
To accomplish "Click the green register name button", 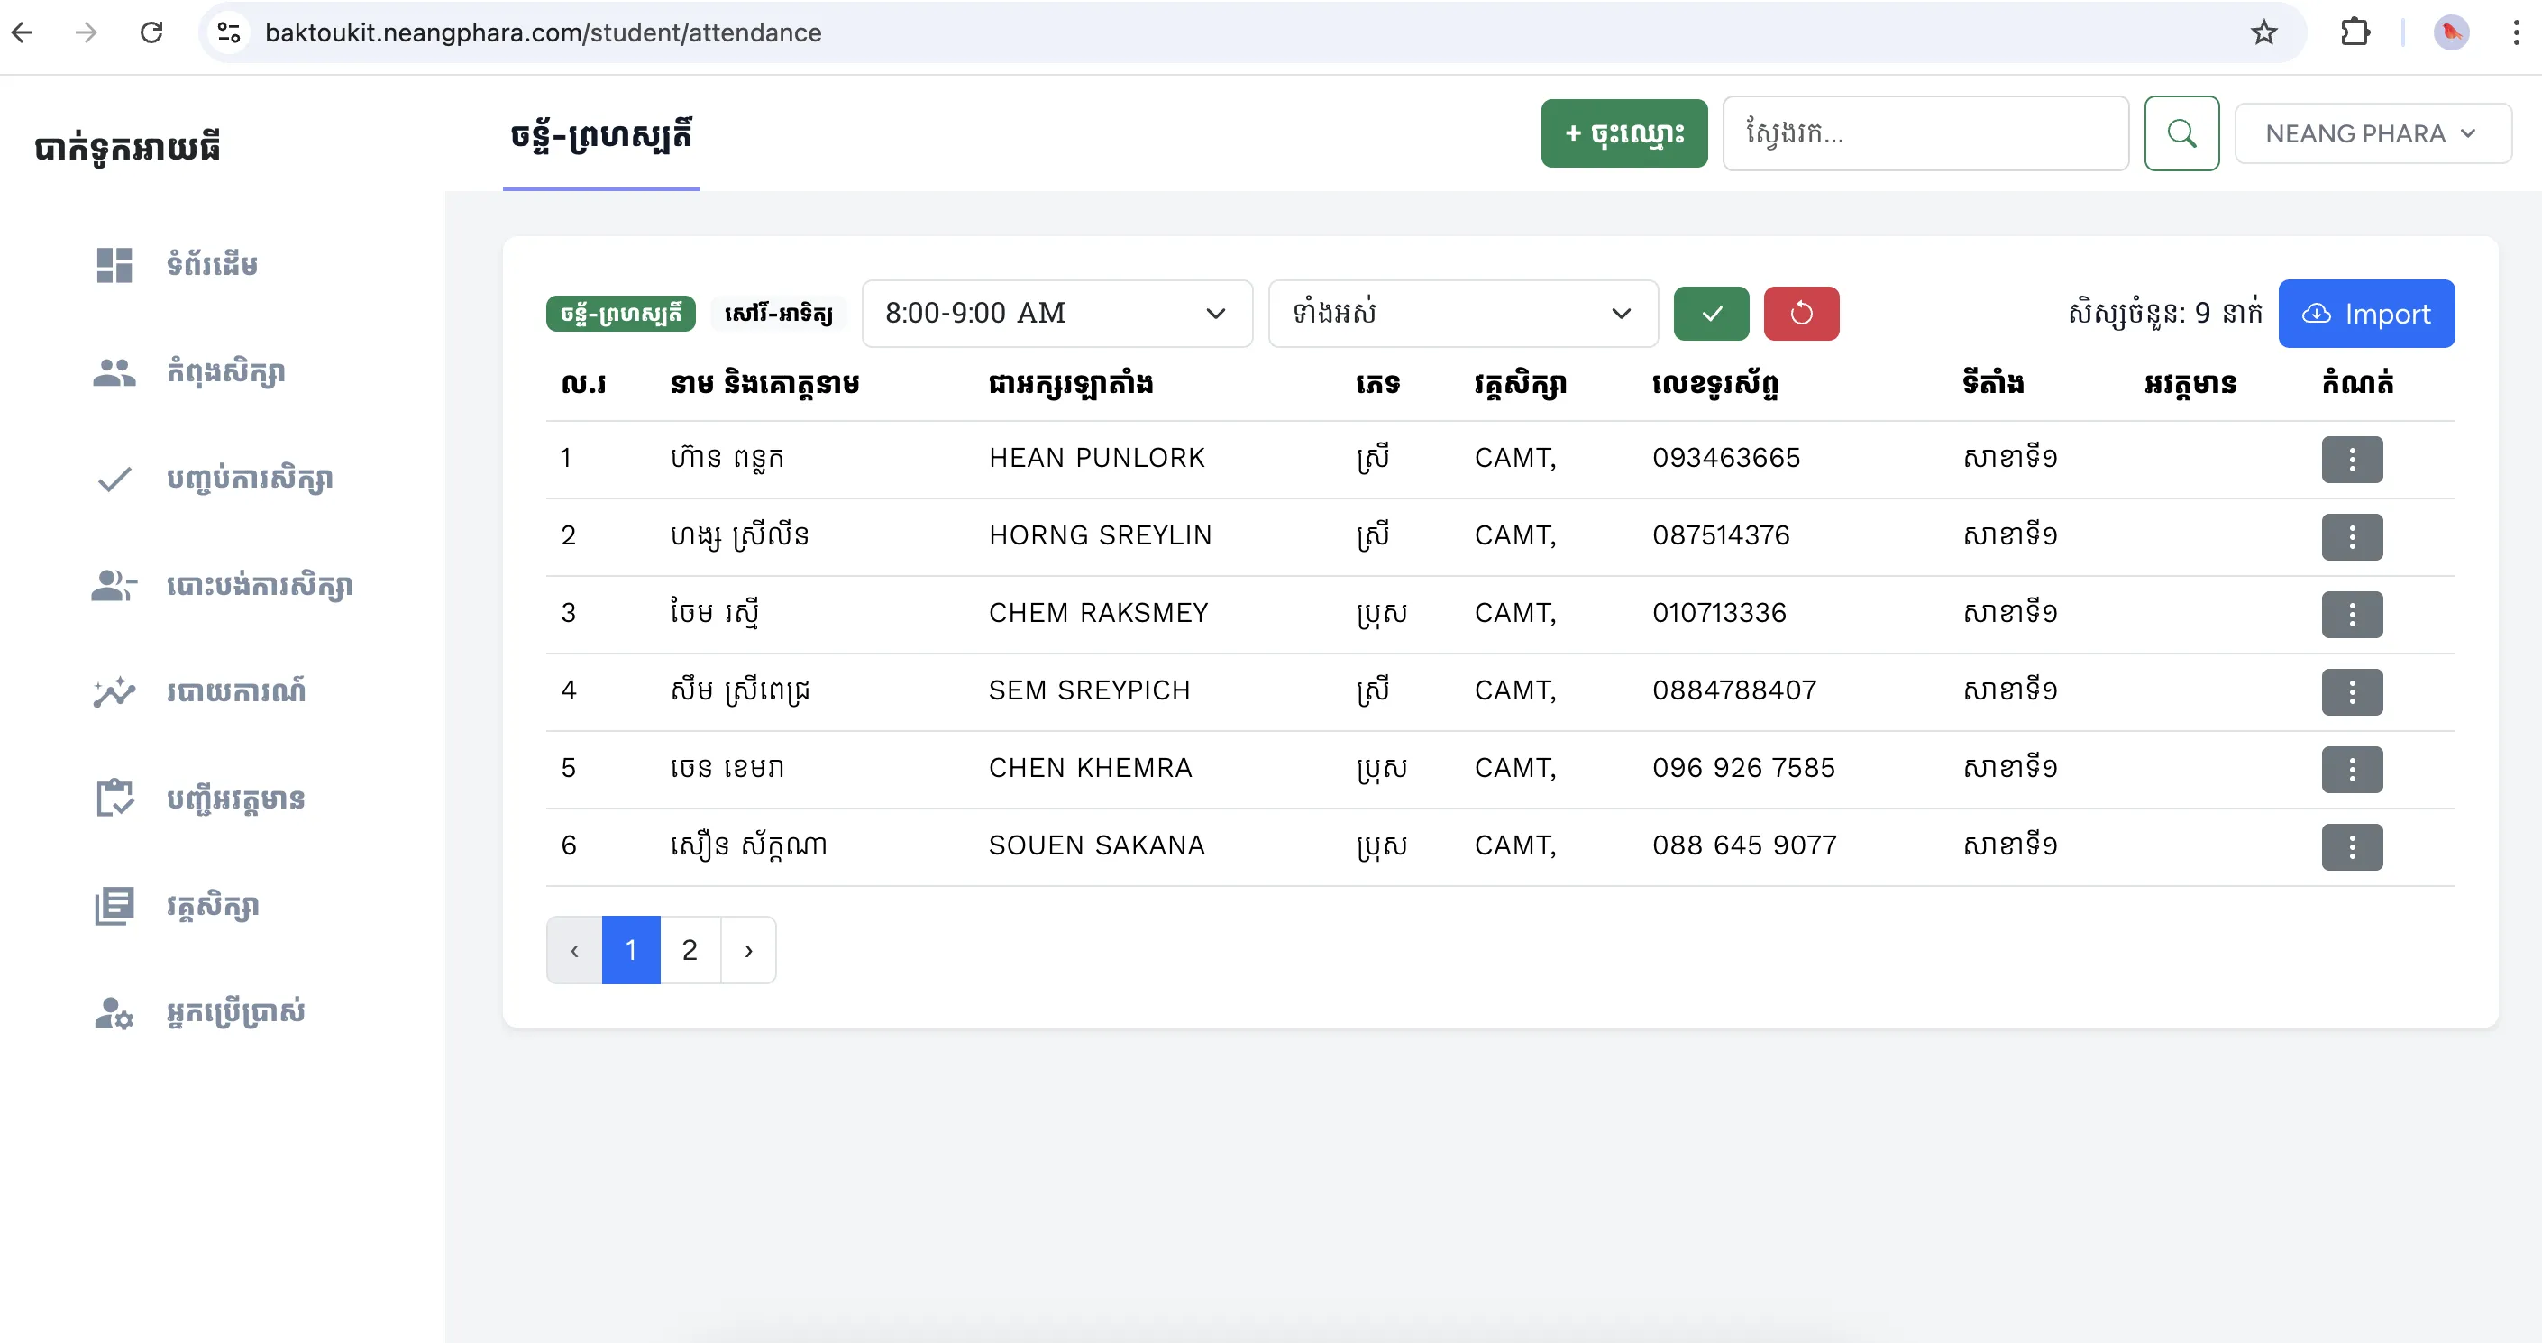I will (1623, 133).
